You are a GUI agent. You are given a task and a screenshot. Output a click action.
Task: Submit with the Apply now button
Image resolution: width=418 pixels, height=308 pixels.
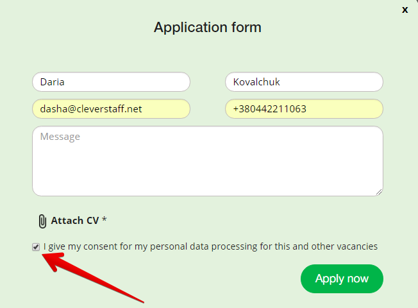click(x=342, y=278)
